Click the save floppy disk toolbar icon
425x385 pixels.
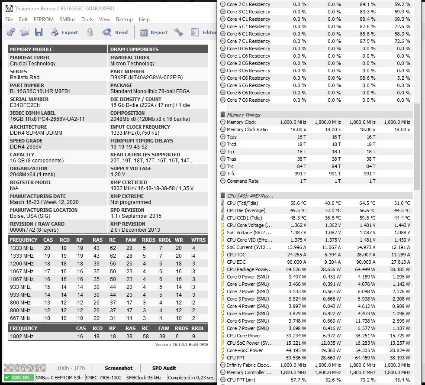click(x=39, y=32)
